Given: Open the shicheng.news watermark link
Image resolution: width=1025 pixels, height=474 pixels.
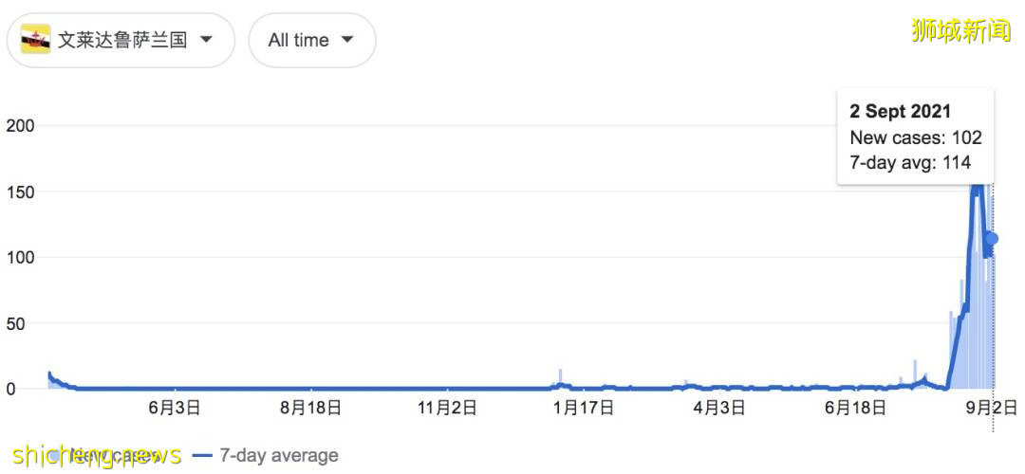Looking at the screenshot, I should pyautogui.click(x=95, y=455).
